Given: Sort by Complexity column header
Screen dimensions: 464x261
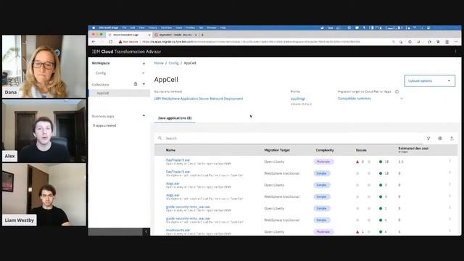Looking at the screenshot, I should click(x=325, y=150).
